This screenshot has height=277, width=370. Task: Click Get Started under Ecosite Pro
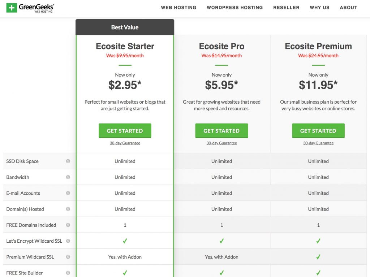221,131
